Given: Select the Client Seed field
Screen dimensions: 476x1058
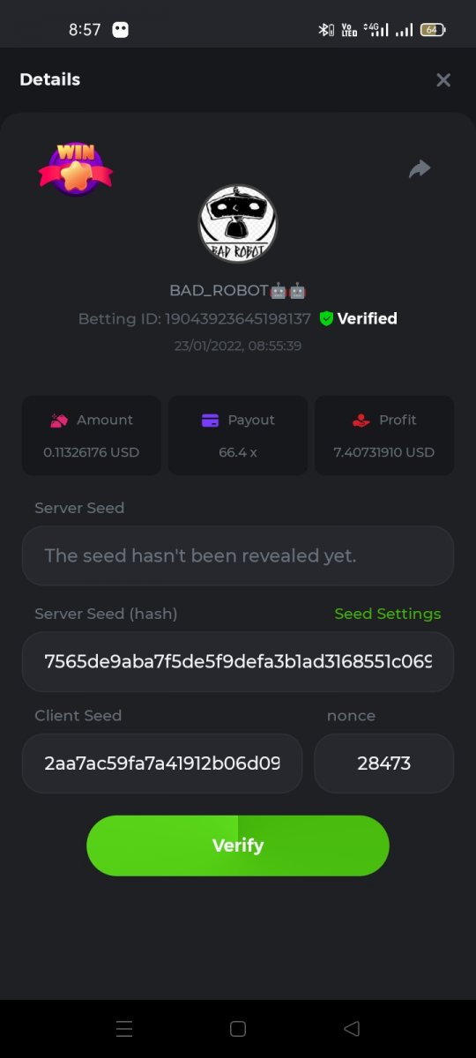Looking at the screenshot, I should click(162, 764).
